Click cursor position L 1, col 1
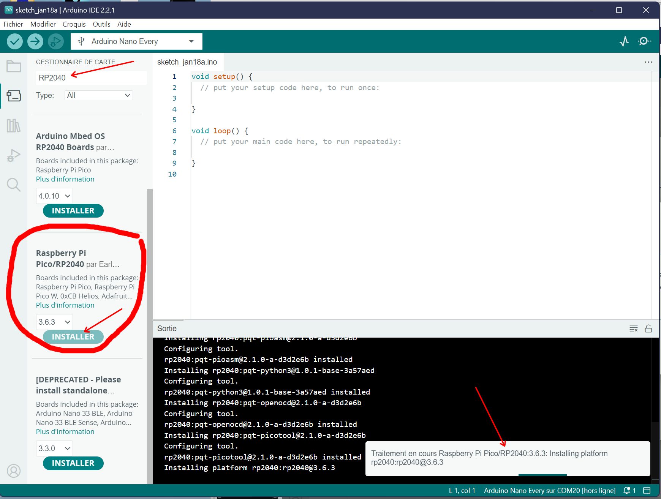Screen dimensions: 661x499 tap(462, 490)
